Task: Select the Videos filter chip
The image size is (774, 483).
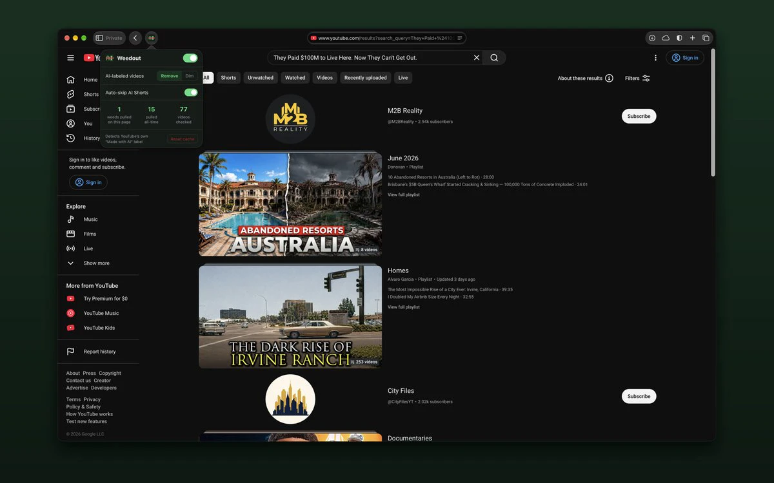Action: 325,78
